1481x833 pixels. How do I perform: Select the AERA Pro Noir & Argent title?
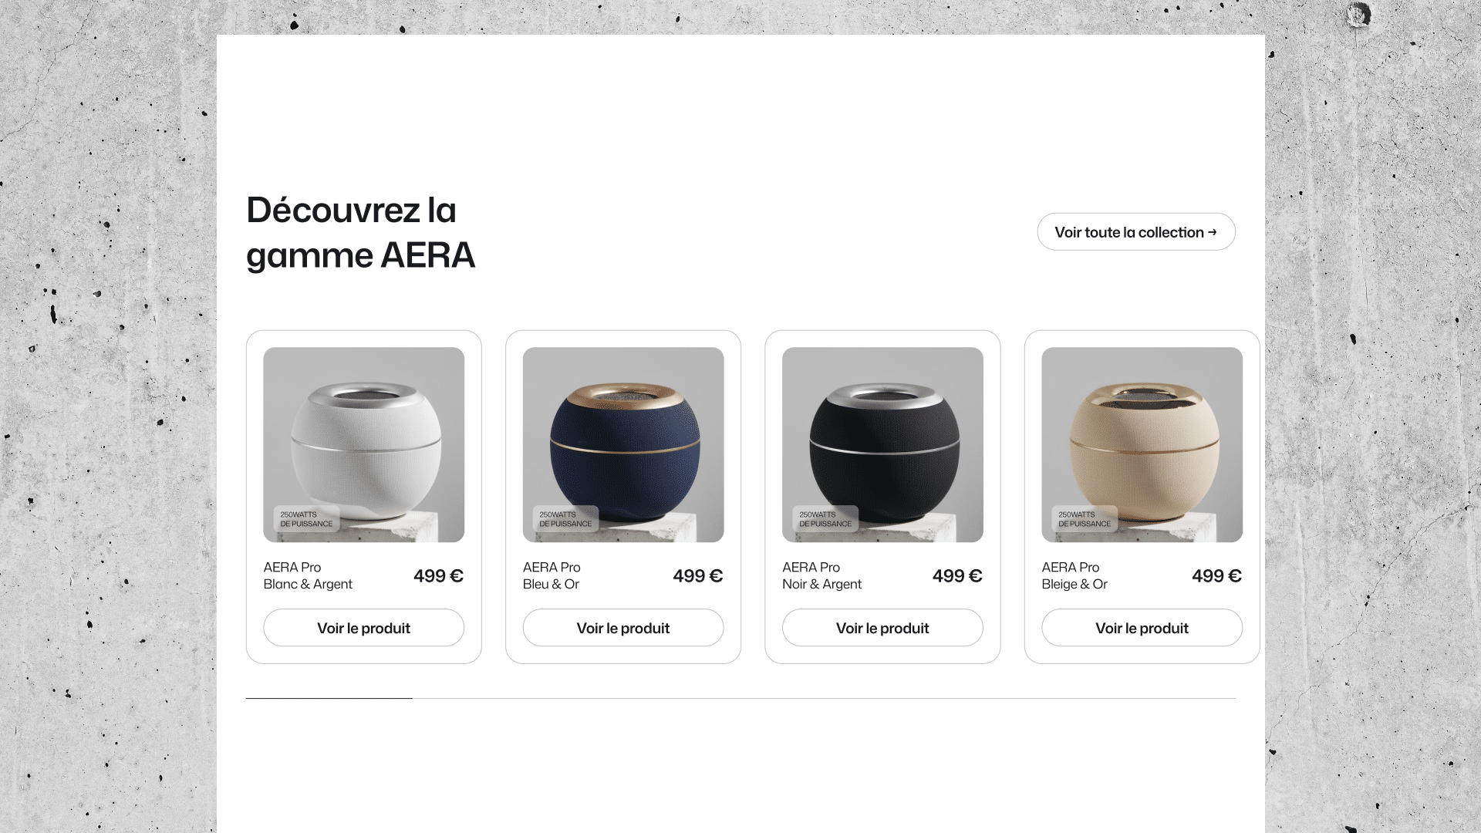[822, 575]
